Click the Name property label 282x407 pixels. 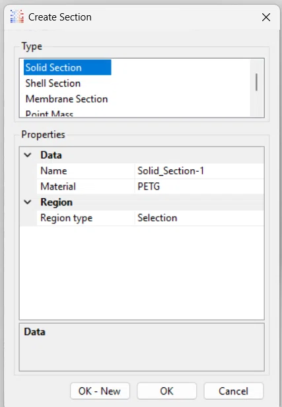click(53, 170)
